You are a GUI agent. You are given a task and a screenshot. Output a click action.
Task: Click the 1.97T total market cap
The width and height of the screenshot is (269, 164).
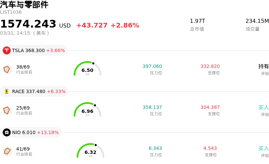click(x=197, y=21)
